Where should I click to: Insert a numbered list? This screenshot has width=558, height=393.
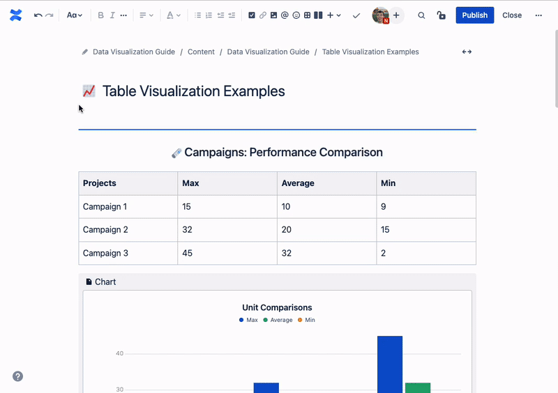(x=209, y=15)
